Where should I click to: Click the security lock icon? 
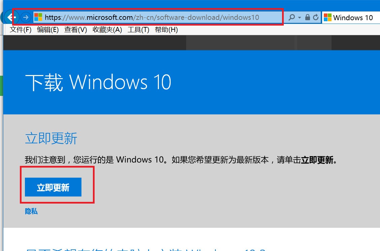point(308,17)
